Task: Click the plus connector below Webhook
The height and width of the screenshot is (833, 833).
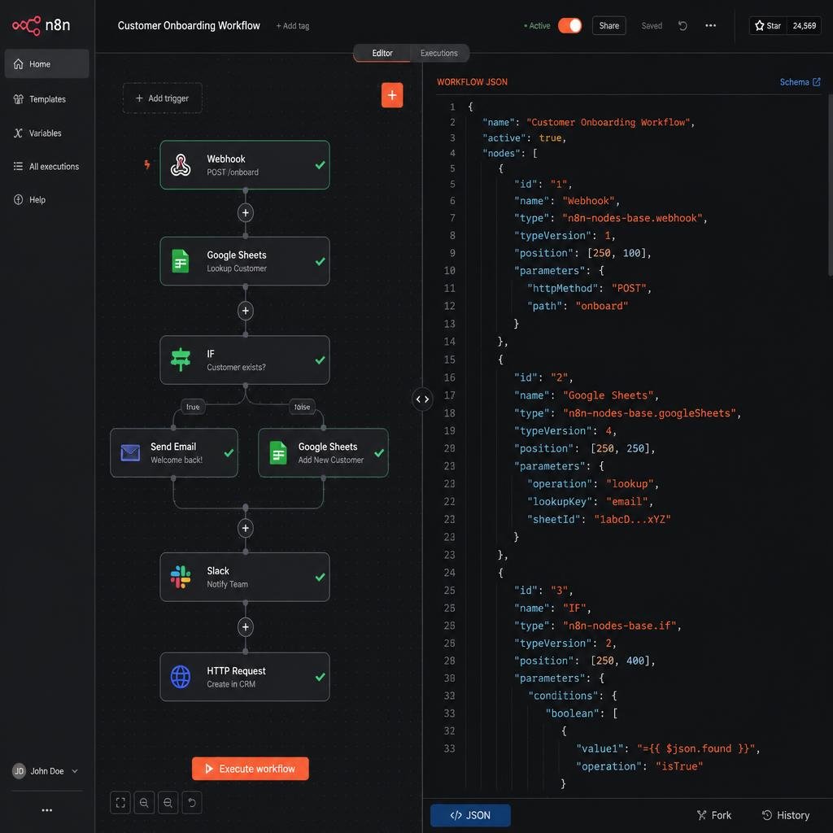Action: click(246, 212)
